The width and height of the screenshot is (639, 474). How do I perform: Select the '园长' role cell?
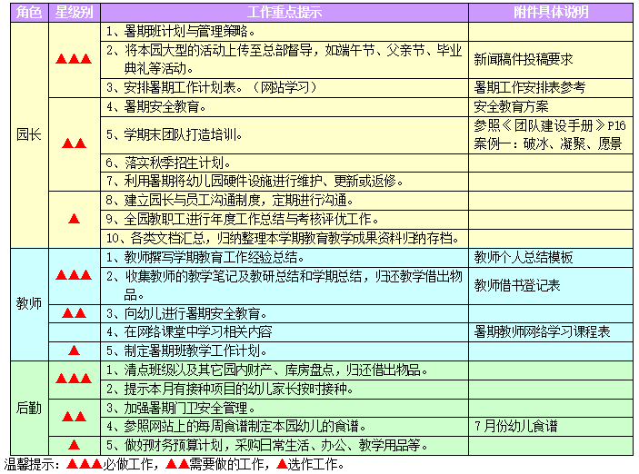29,134
